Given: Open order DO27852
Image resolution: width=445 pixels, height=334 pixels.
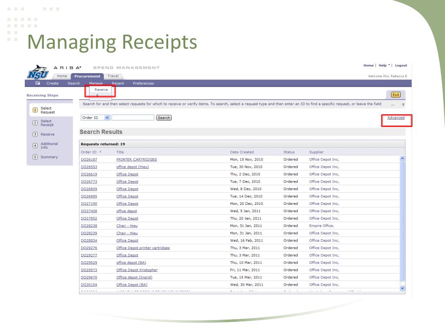Looking at the screenshot, I should [89, 219].
